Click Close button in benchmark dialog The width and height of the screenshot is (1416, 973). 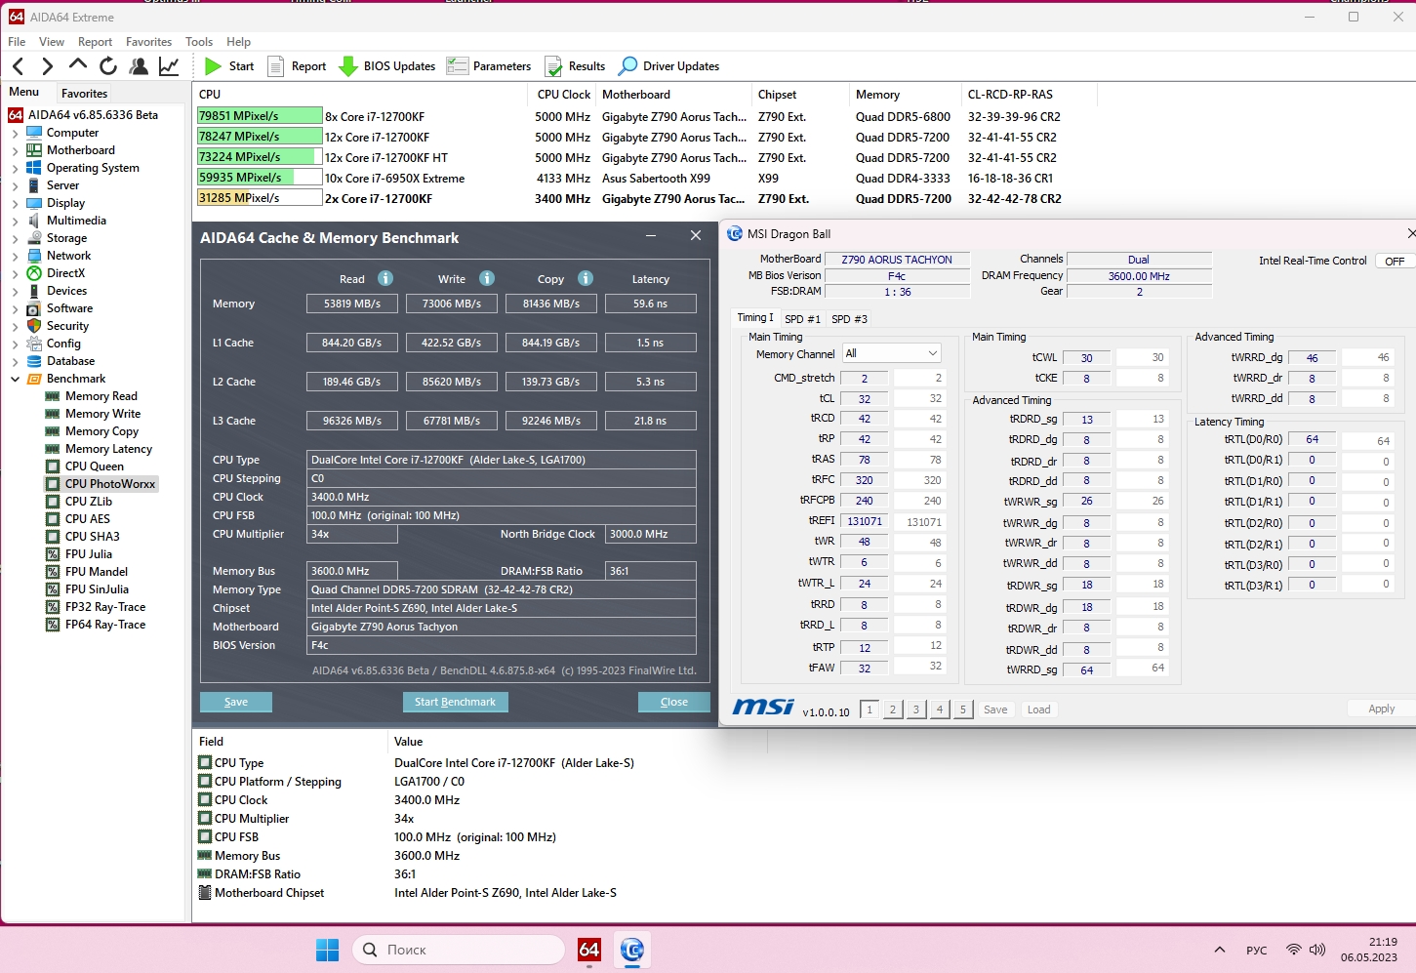coord(674,702)
